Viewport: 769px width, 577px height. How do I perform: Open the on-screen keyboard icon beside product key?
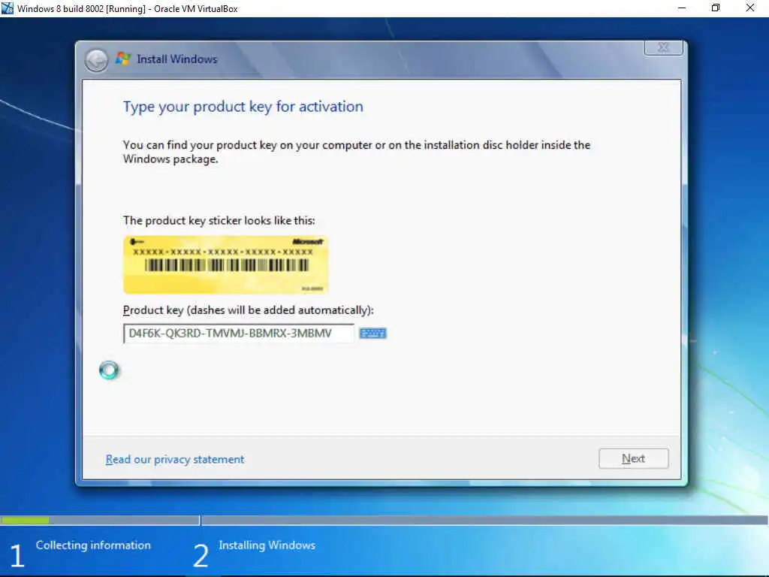pos(372,334)
